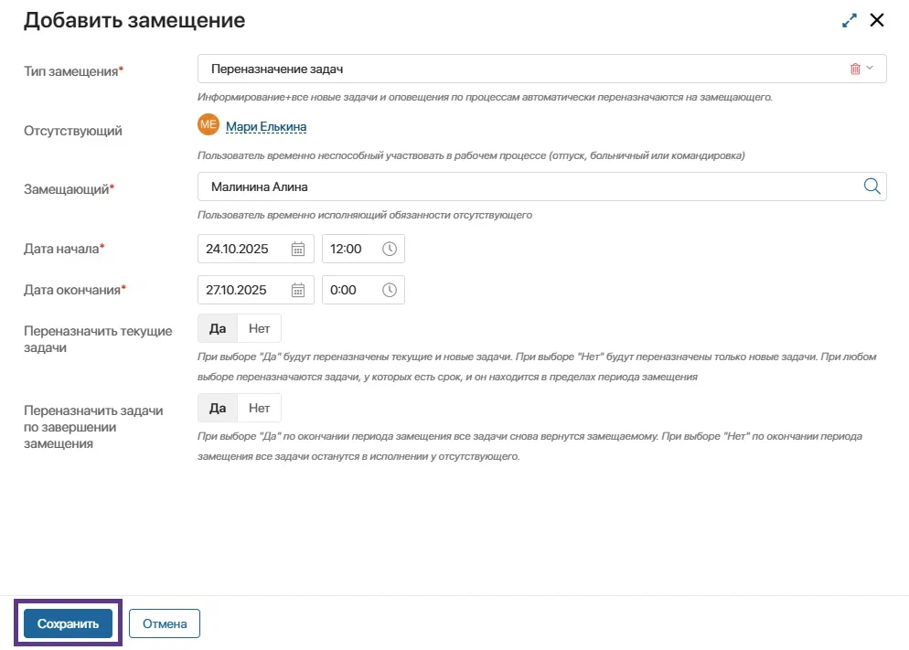The image size is (909, 650).
Task: Open the end date calendar icon
Action: [x=298, y=290]
